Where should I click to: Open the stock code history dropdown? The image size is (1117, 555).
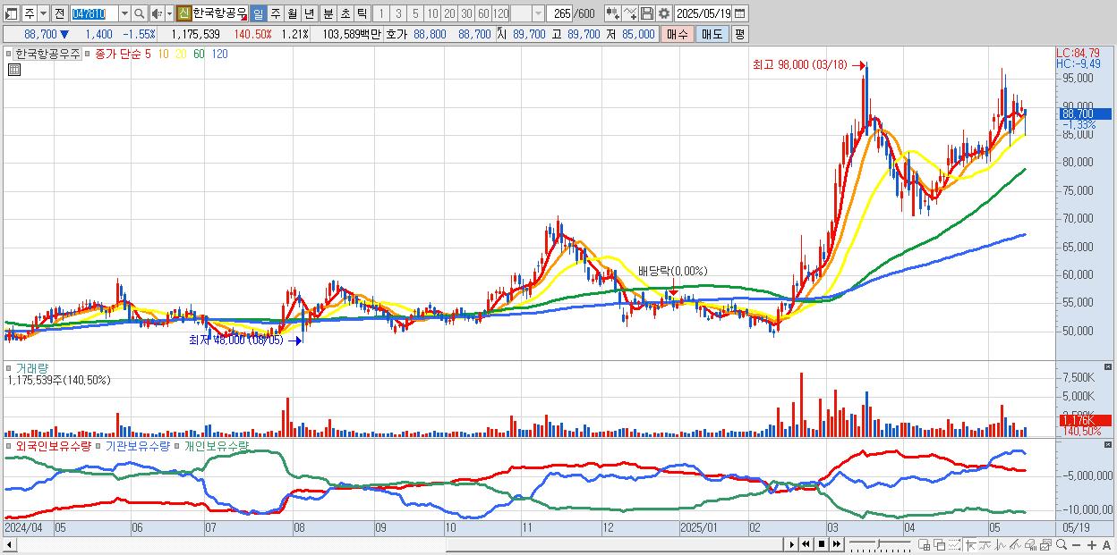pyautogui.click(x=125, y=13)
